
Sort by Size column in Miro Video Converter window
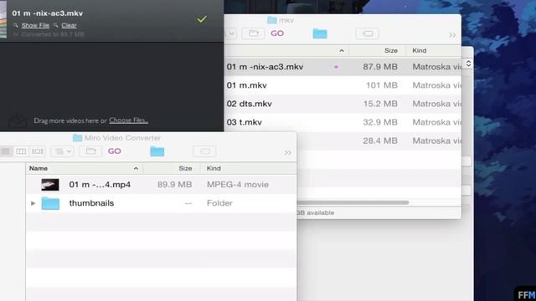coord(185,168)
